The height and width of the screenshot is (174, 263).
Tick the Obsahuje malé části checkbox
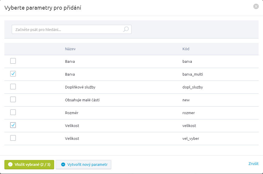[x=13, y=100]
